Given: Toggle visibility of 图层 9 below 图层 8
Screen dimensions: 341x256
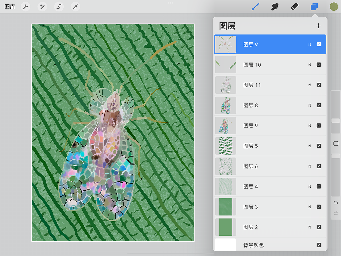Looking at the screenshot, I should click(319, 125).
